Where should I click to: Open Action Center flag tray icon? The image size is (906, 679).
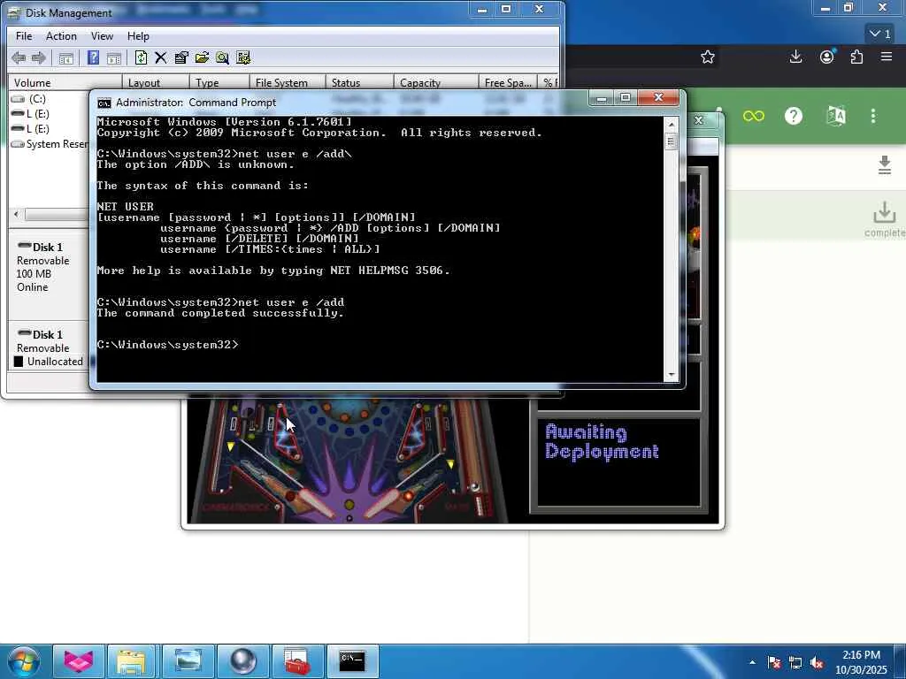774,663
